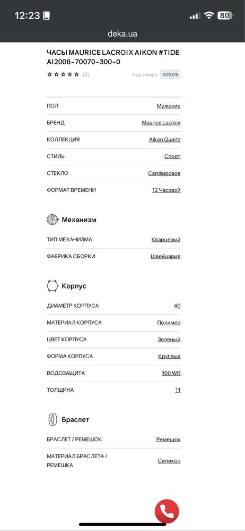Screen dimensions: 245x531
Task: Click the Механизм watch movement icon
Action: [x=52, y=220]
